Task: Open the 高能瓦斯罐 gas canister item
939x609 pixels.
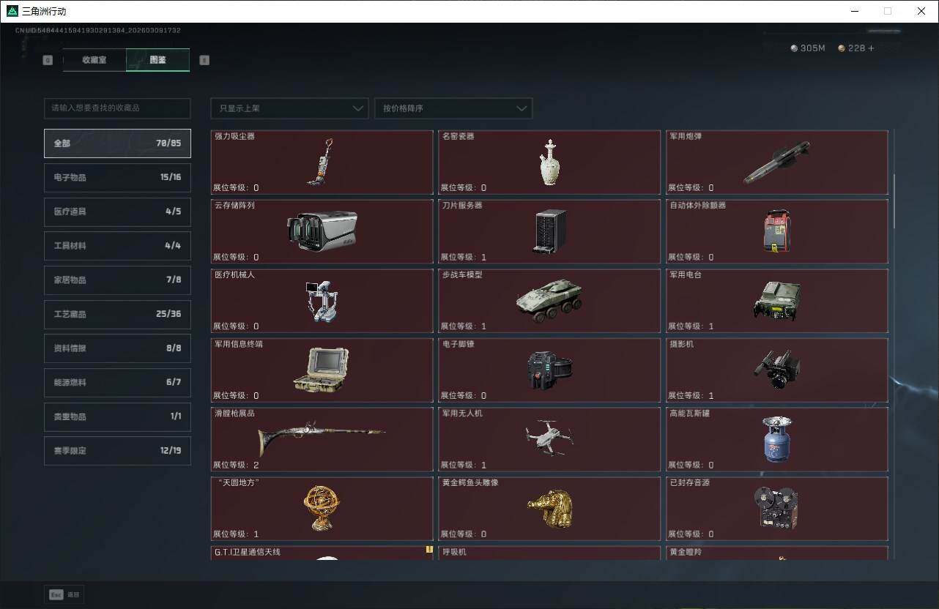Action: click(x=776, y=439)
